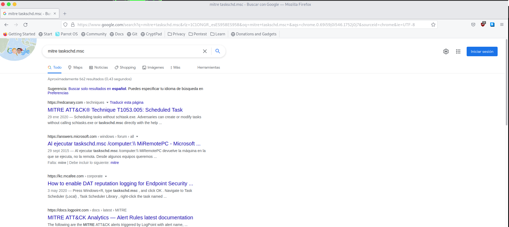The image size is (509, 227).
Task: Expand the kc.mcafee.com result dropdown arrow
Action: point(106,176)
